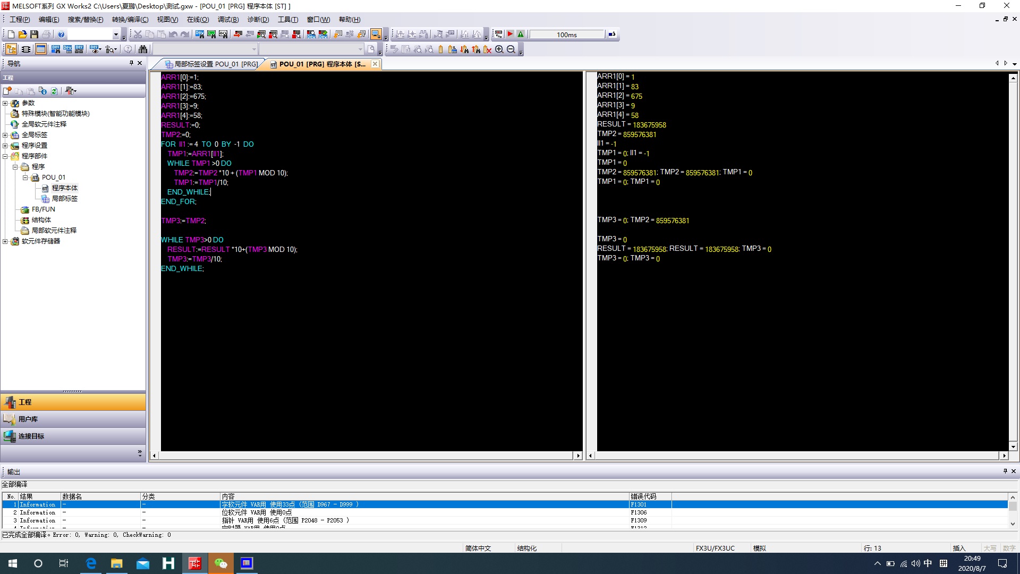Open project with the folder icon
The height and width of the screenshot is (574, 1020).
[x=22, y=35]
